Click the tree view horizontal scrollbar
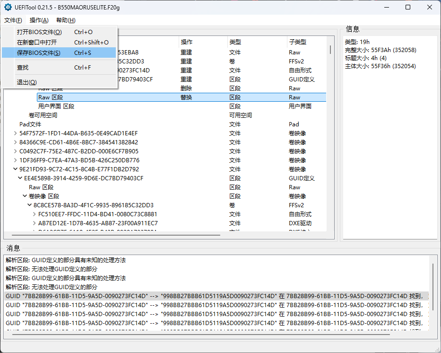Image resolution: width=441 pixels, height=353 pixels. pyautogui.click(x=116, y=235)
